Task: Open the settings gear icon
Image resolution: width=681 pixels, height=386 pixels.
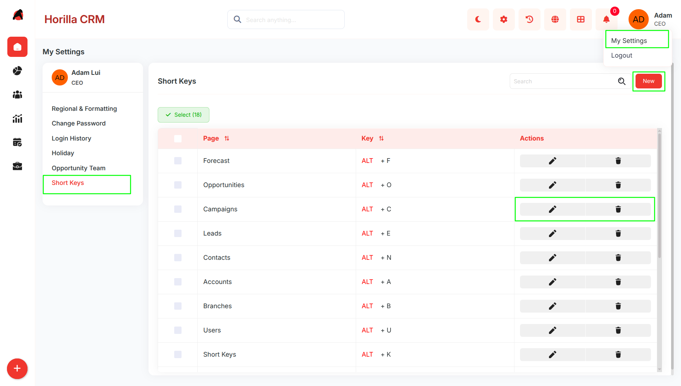Action: point(504,19)
